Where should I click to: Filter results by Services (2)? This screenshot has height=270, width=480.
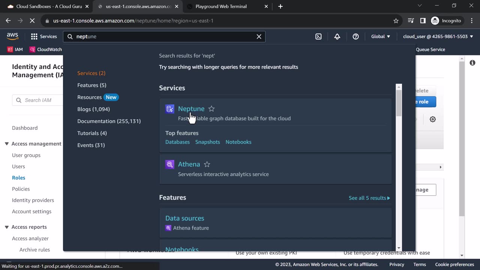(x=91, y=73)
